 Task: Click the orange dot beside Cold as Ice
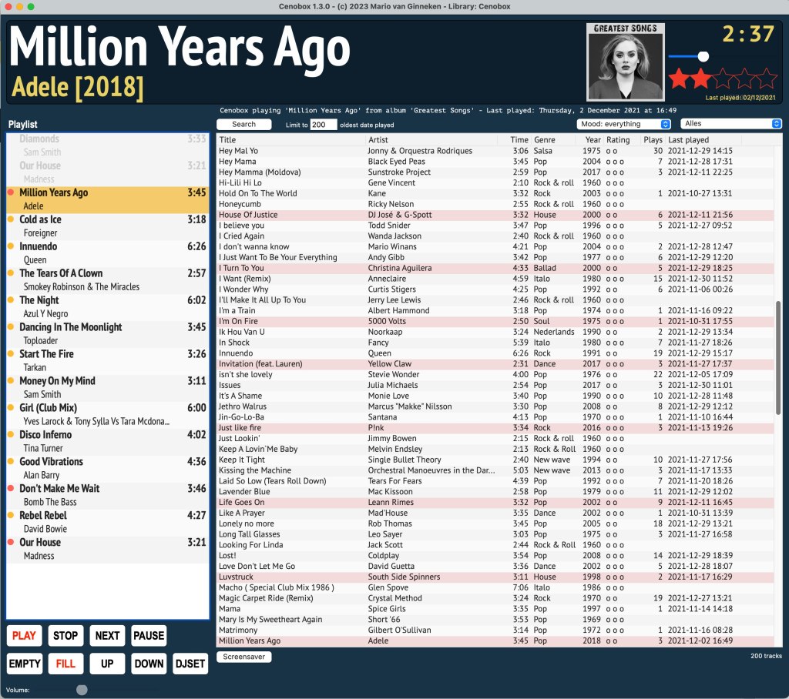point(11,219)
